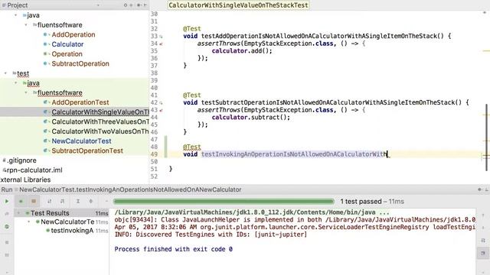490x275 pixels.
Task: Toggle auto-test green circular icon on left strip
Action: click(x=7, y=227)
